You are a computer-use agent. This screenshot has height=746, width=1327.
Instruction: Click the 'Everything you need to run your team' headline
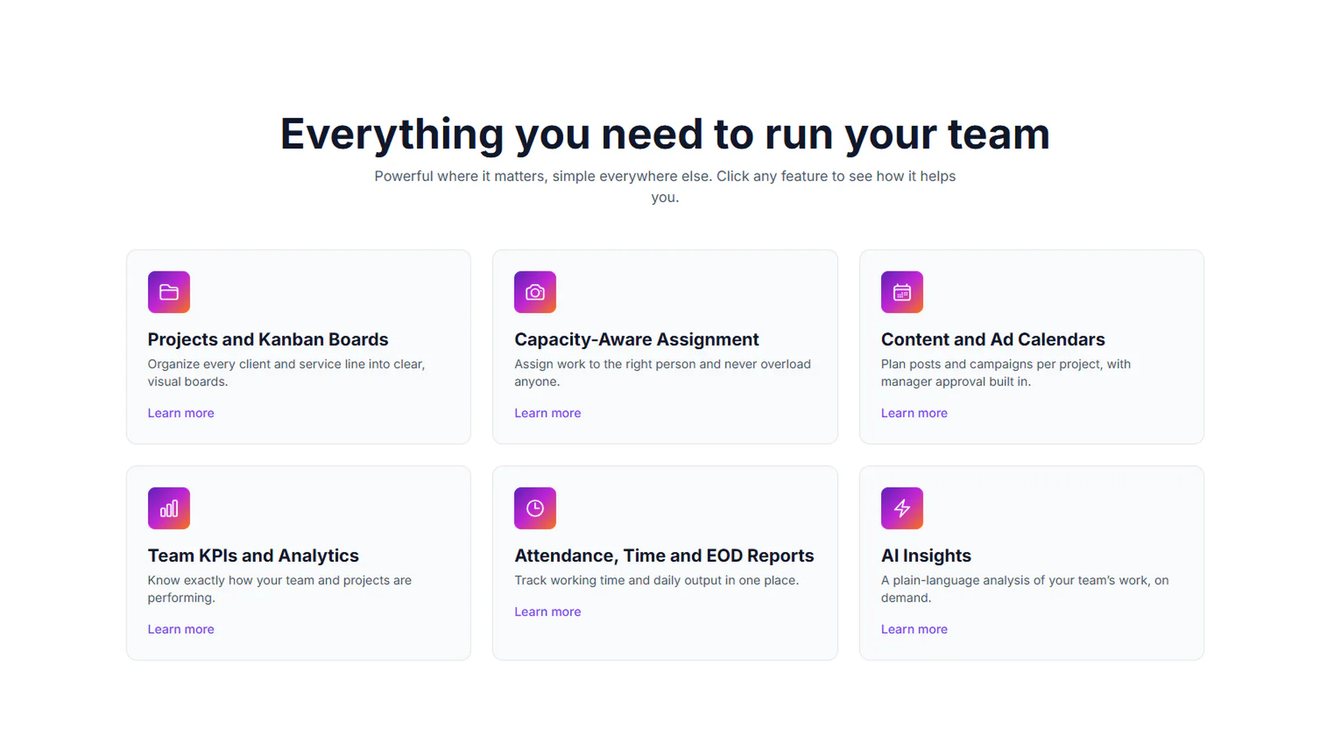tap(665, 134)
